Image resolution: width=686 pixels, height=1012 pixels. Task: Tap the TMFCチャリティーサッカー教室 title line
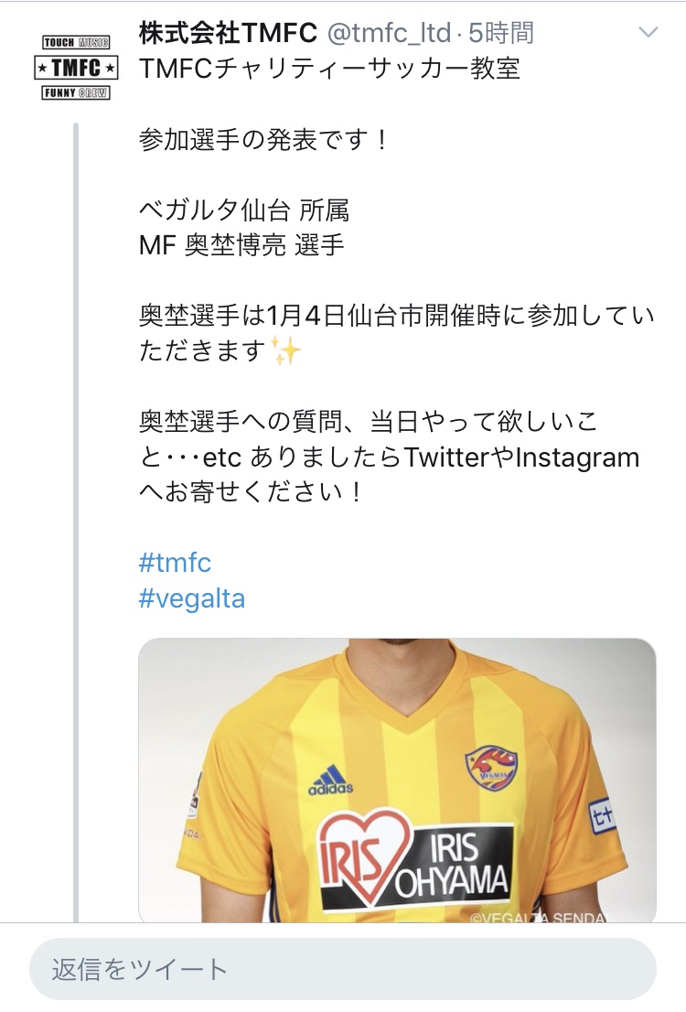pos(330,69)
